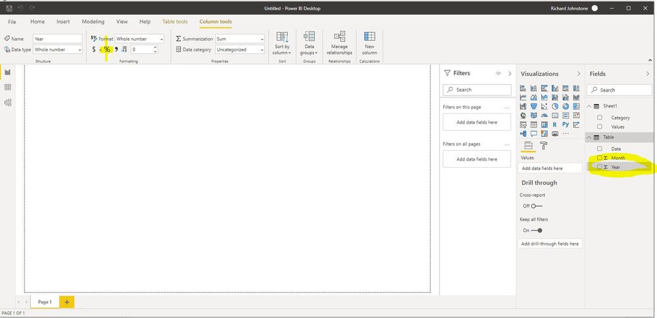Collapse the Sheet1 table in Fields
This screenshot has height=318, width=657.
coord(589,106)
